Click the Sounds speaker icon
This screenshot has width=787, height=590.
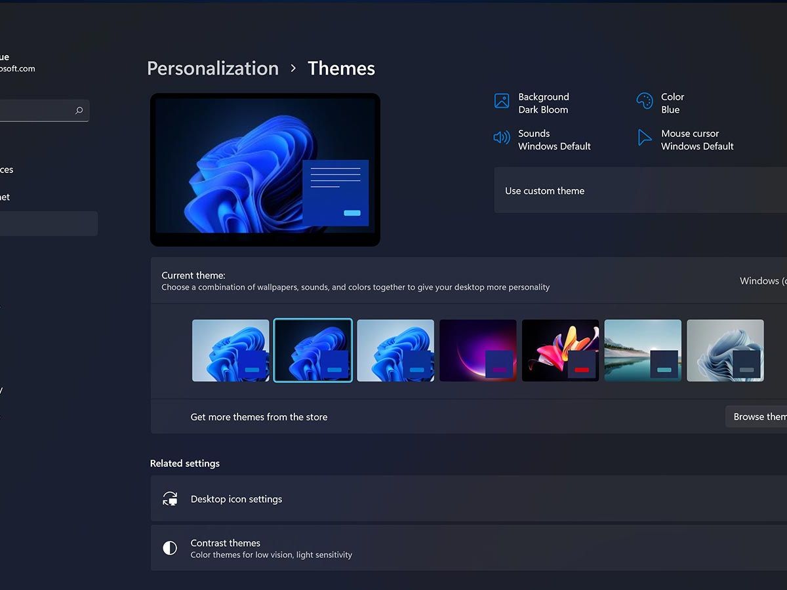pyautogui.click(x=501, y=138)
